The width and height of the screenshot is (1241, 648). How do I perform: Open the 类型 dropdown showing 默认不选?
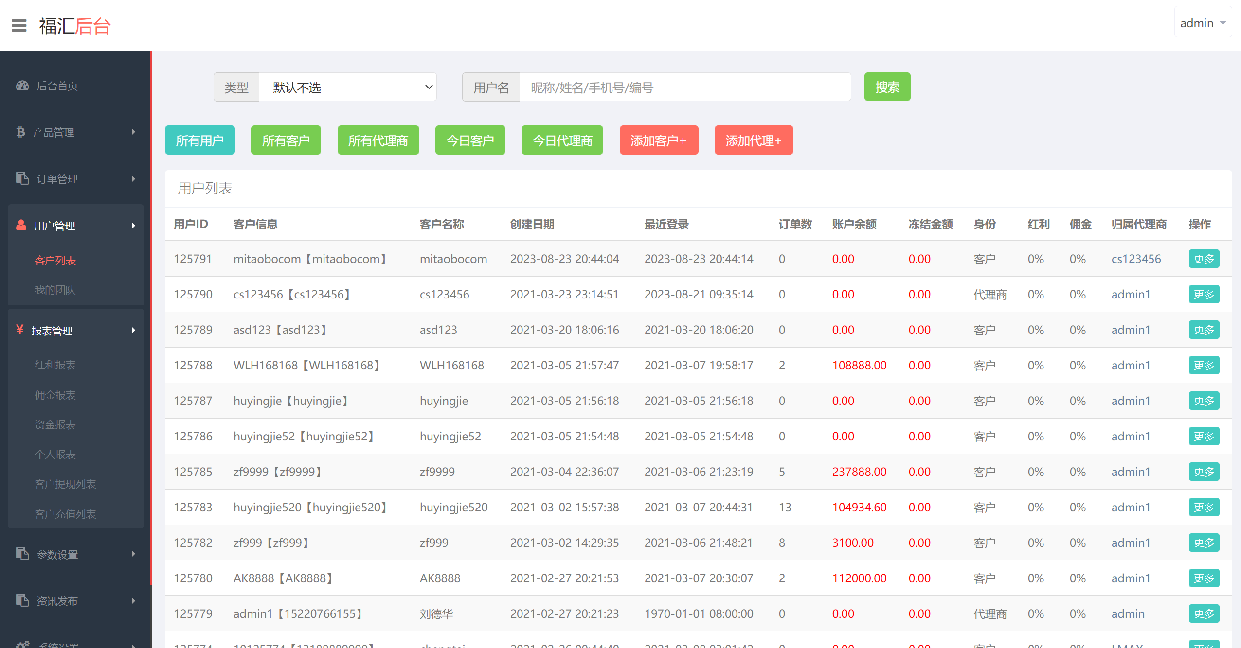click(347, 88)
